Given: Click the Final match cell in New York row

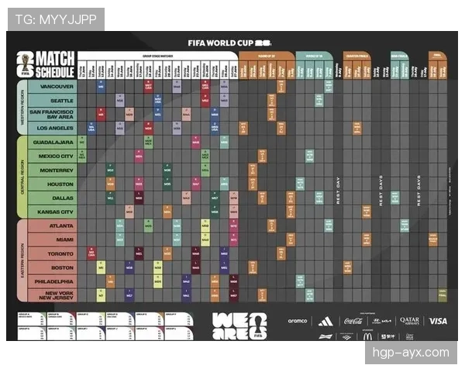Looking at the screenshot, I should pyautogui.click(x=443, y=295).
